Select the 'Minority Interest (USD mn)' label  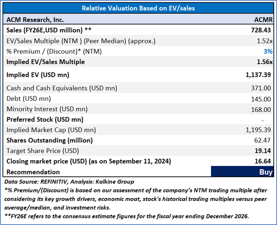[47, 109]
